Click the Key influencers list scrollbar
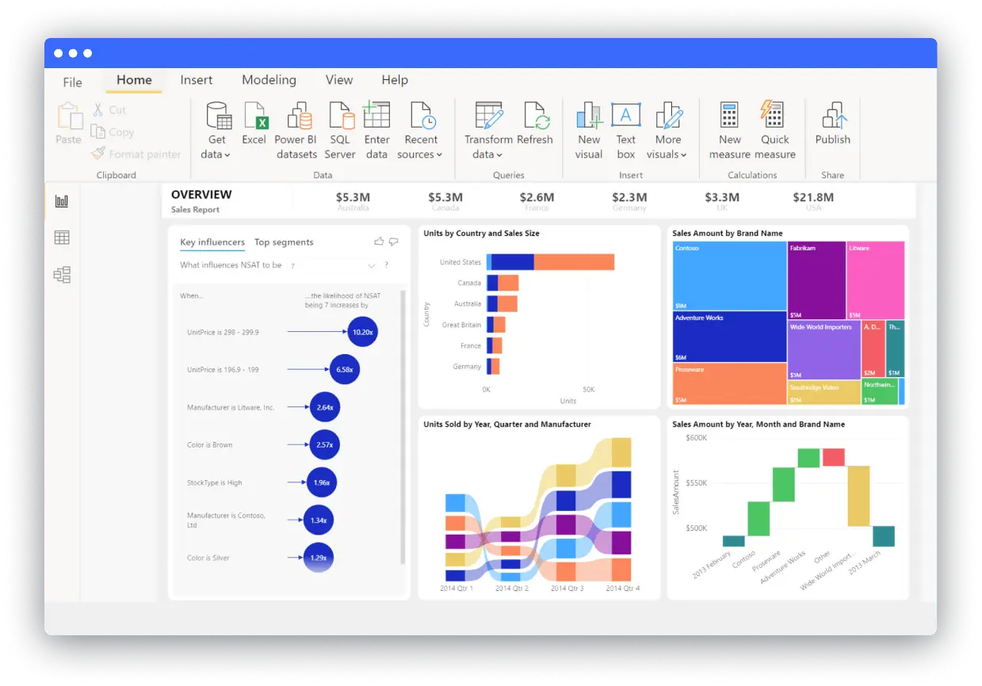The width and height of the screenshot is (982, 686). pyautogui.click(x=403, y=426)
